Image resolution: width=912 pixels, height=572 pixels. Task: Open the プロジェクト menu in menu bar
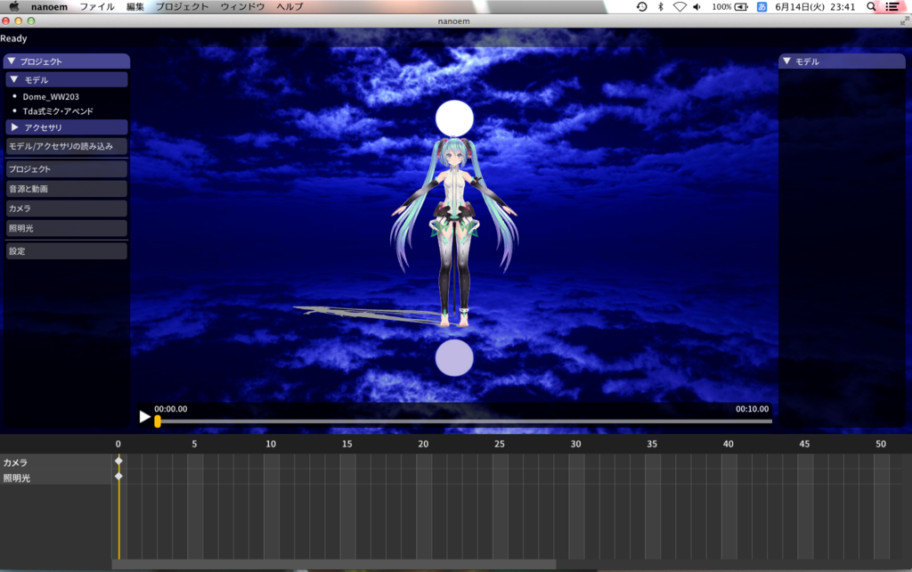click(x=182, y=7)
